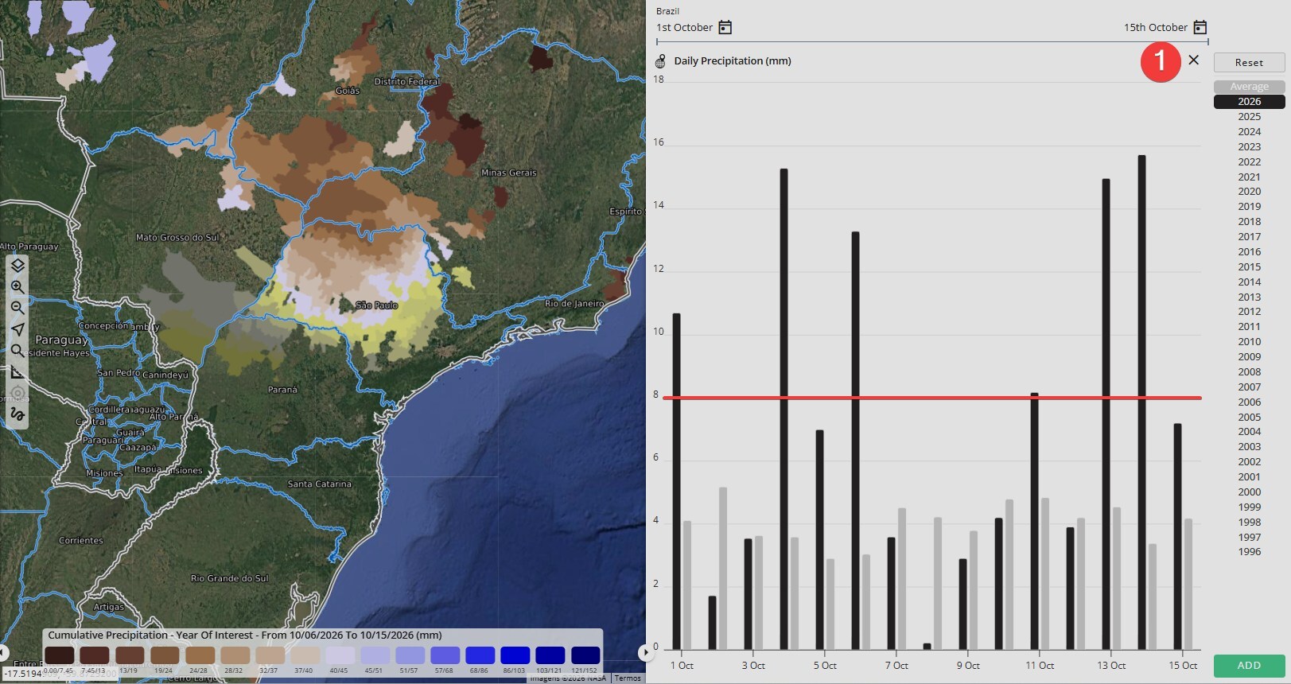Click the 14 Oct 2026 precipitation bar
The height and width of the screenshot is (684, 1291).
(x=1141, y=402)
